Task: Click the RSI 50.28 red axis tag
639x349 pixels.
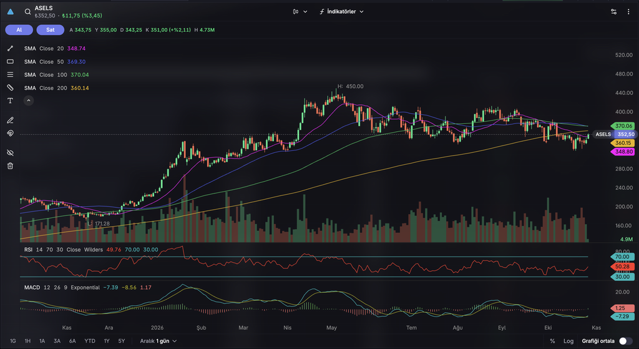Action: [x=622, y=267]
